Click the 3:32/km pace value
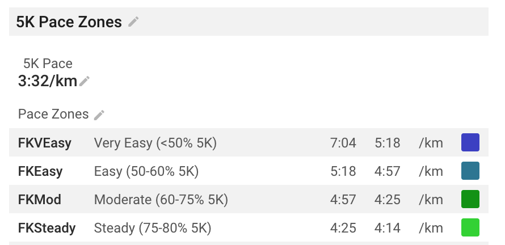505x245 pixels. tap(48, 81)
